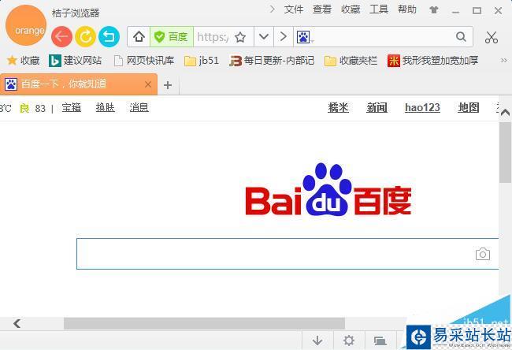This screenshot has width=512, height=350.
Task: Open the 收藏 menu in menu bar
Action: point(351,9)
